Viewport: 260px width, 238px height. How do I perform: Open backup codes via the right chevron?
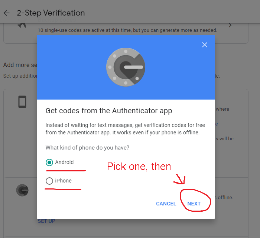tap(230, 25)
